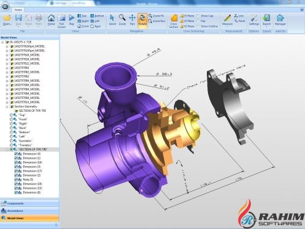
Task: Enable the Show Cap checkbox
Action: pos(198,16)
